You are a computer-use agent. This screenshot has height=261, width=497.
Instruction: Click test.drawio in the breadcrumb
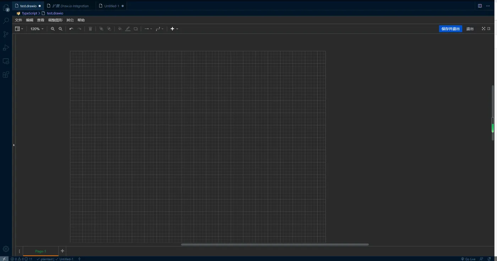pyautogui.click(x=55, y=13)
